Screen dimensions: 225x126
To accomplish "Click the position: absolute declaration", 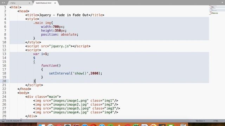I will (x=60, y=34).
